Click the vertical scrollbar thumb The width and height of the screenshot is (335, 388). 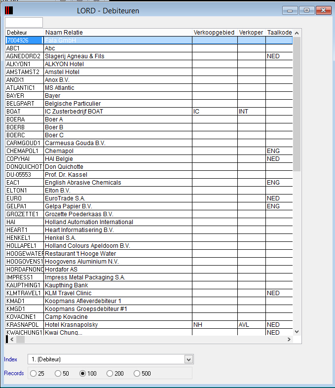coord(297,104)
